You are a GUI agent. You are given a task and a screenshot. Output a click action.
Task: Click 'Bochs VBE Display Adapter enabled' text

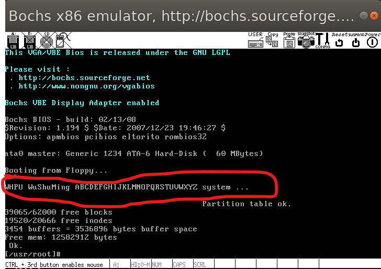pos(82,103)
